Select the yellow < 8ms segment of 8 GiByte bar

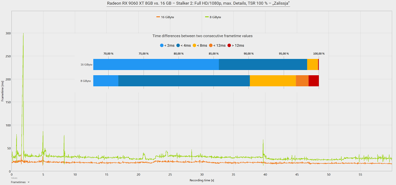(x=273, y=80)
